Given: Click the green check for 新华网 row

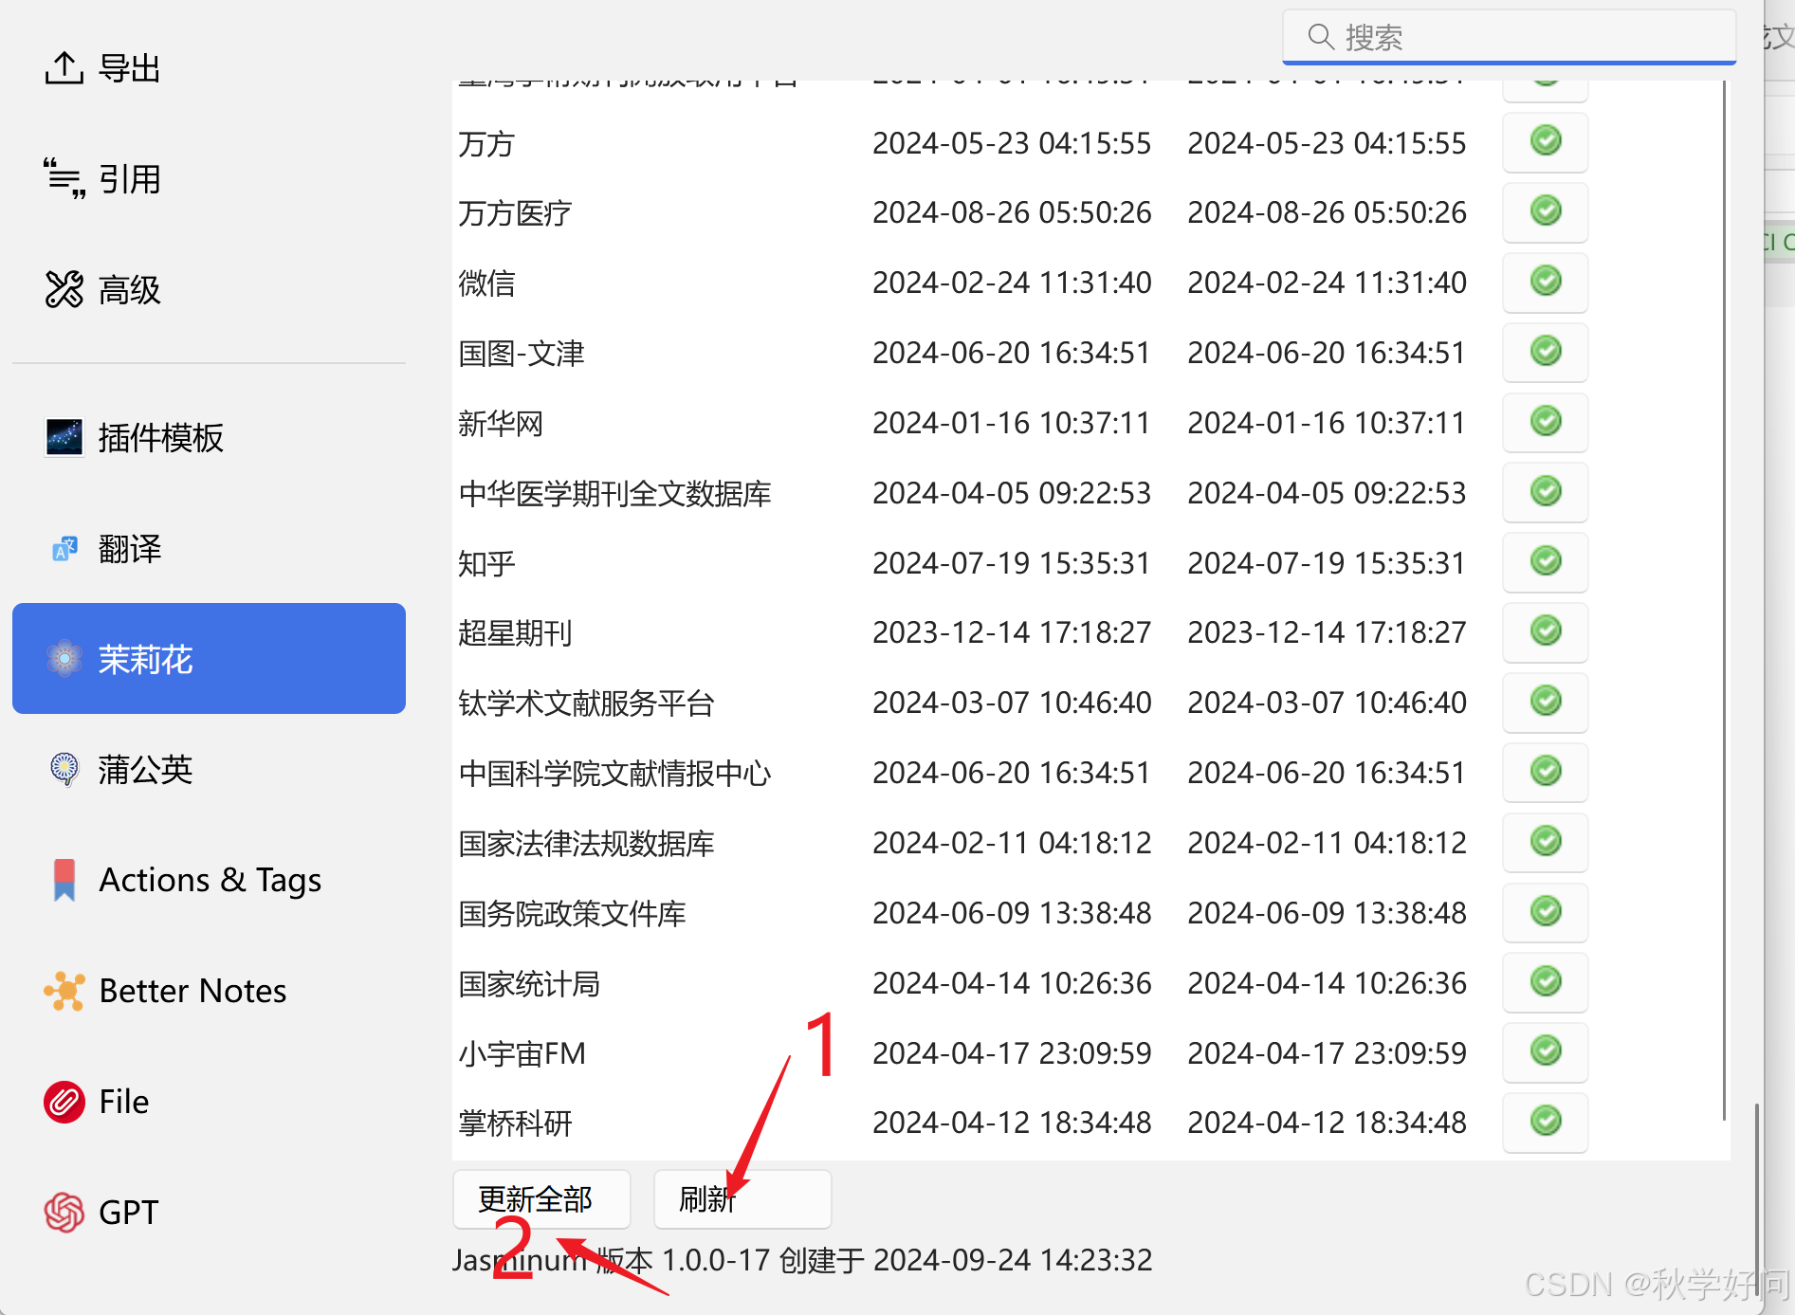Looking at the screenshot, I should point(1546,421).
